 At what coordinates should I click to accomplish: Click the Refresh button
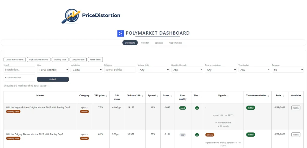(x=53, y=79)
